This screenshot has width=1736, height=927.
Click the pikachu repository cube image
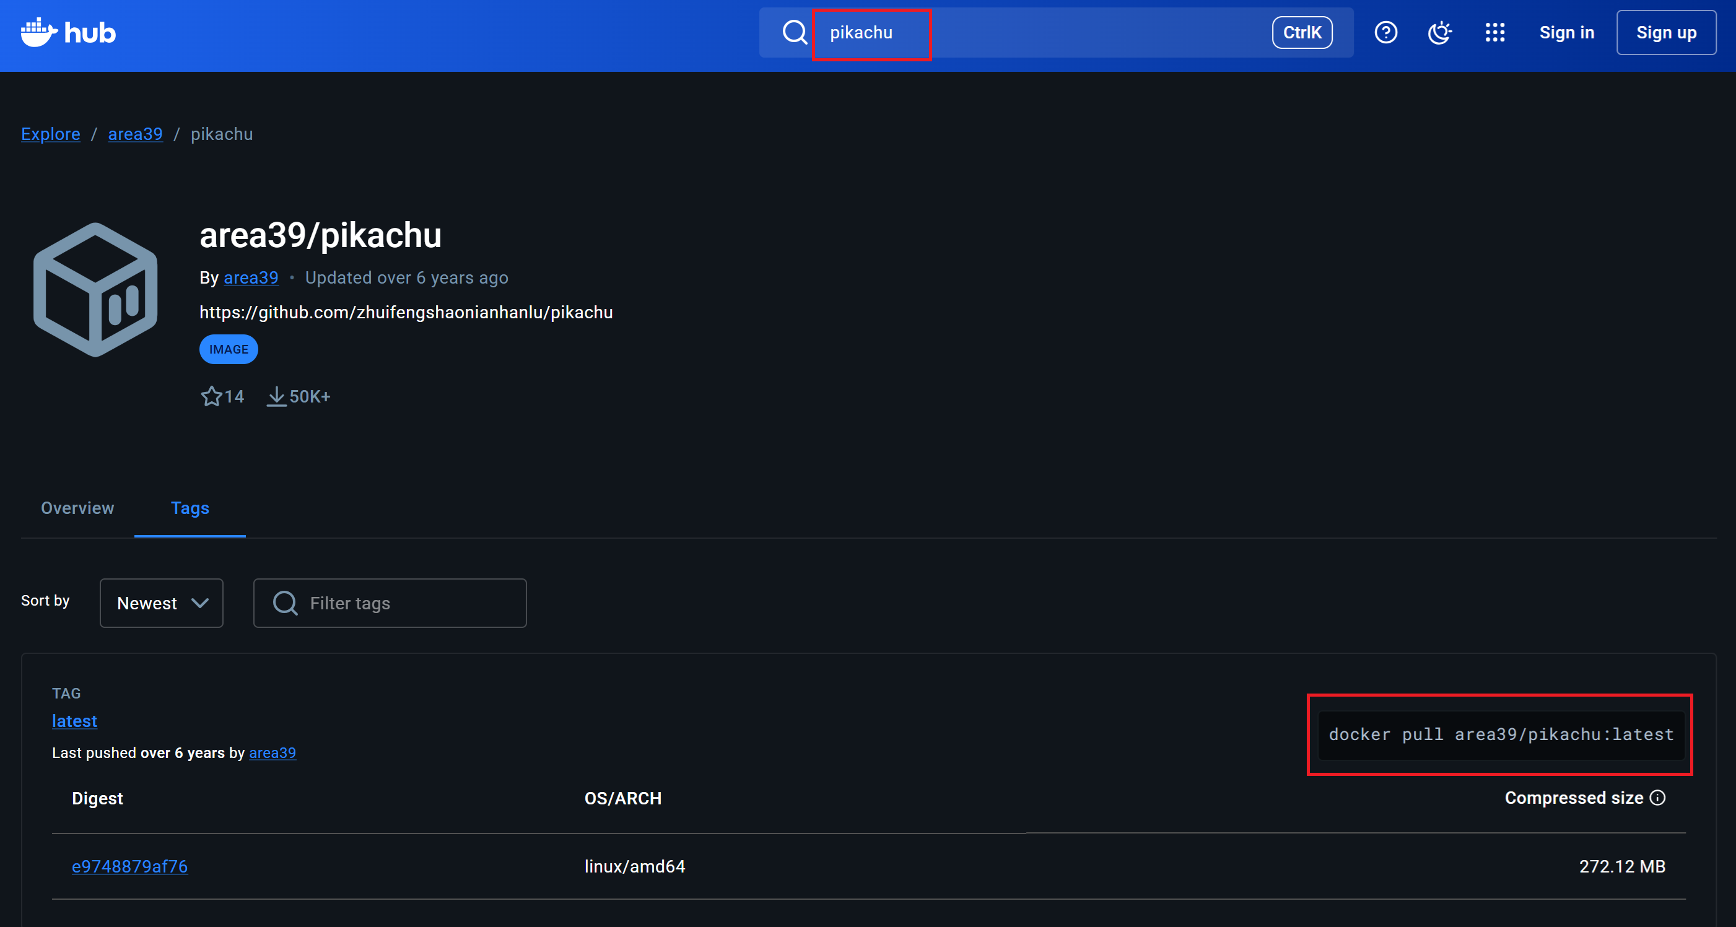coord(96,290)
